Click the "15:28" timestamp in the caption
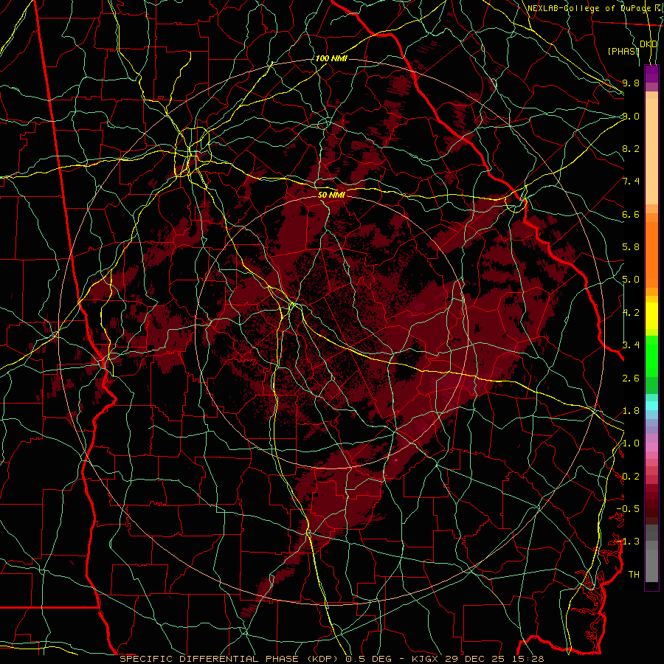The height and width of the screenshot is (664, 664). tap(530, 659)
